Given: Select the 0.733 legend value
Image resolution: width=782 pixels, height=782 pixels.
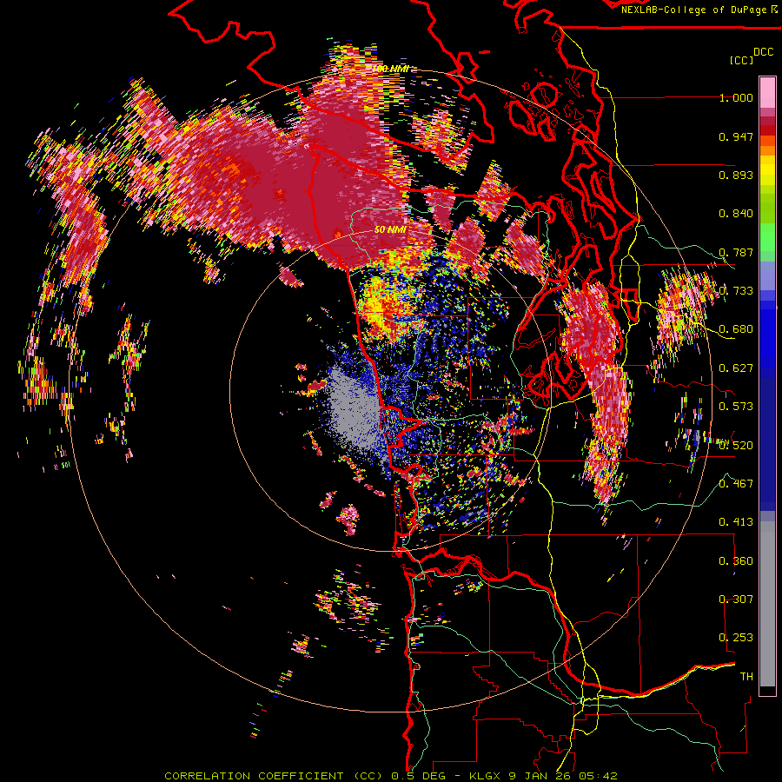Looking at the screenshot, I should click(x=736, y=291).
